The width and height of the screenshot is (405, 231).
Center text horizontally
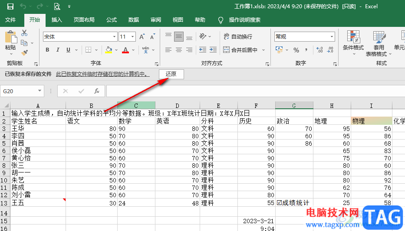point(179,50)
